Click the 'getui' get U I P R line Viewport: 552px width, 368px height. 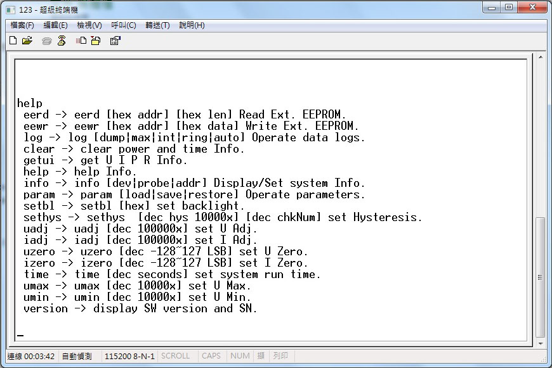point(105,160)
